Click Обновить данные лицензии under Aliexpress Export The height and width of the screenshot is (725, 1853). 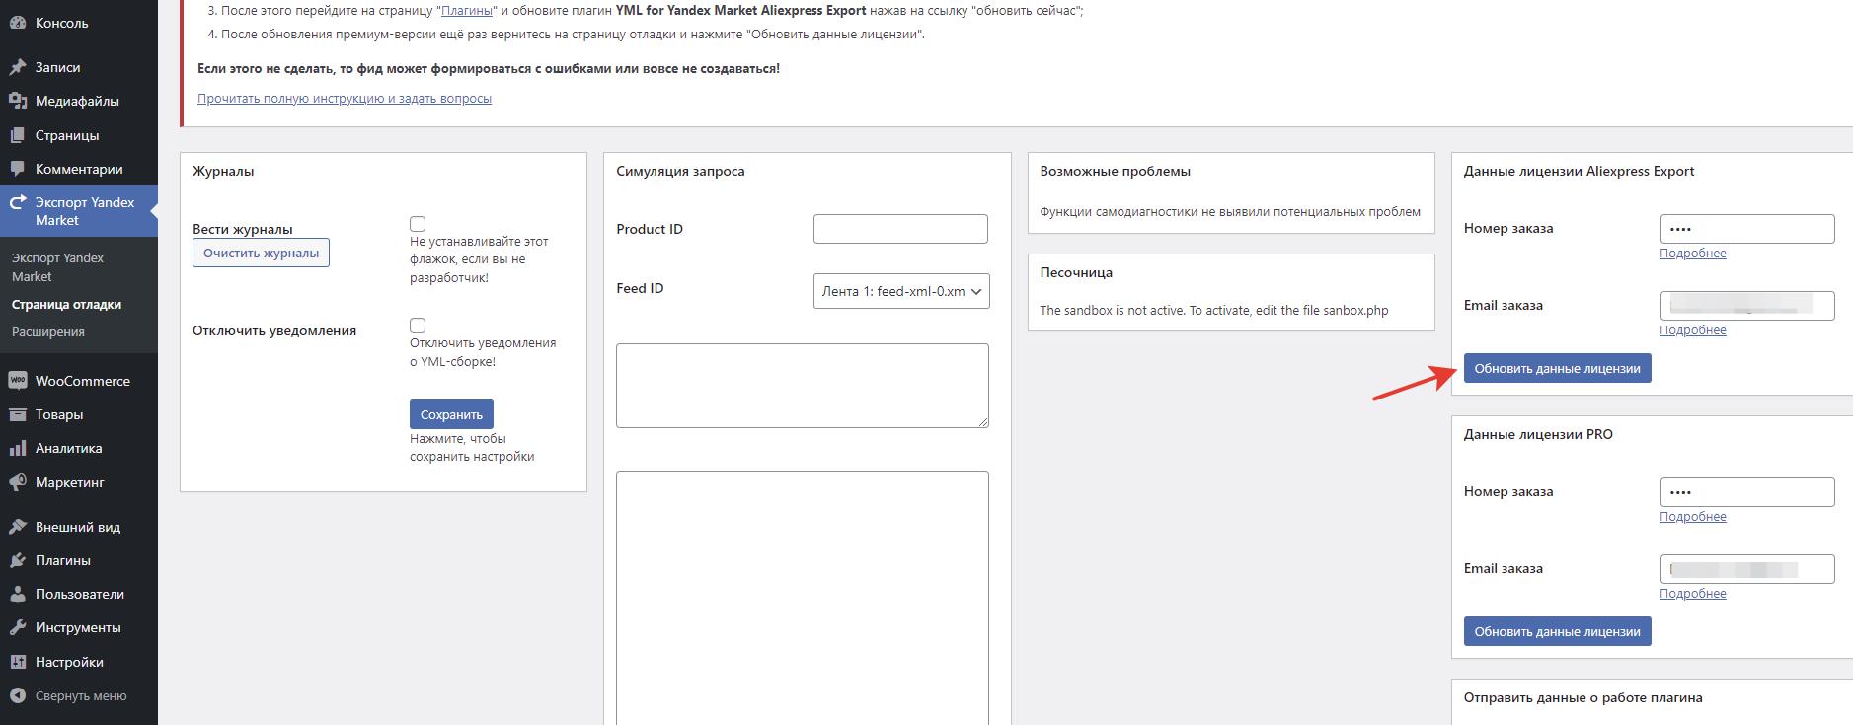[x=1556, y=368]
